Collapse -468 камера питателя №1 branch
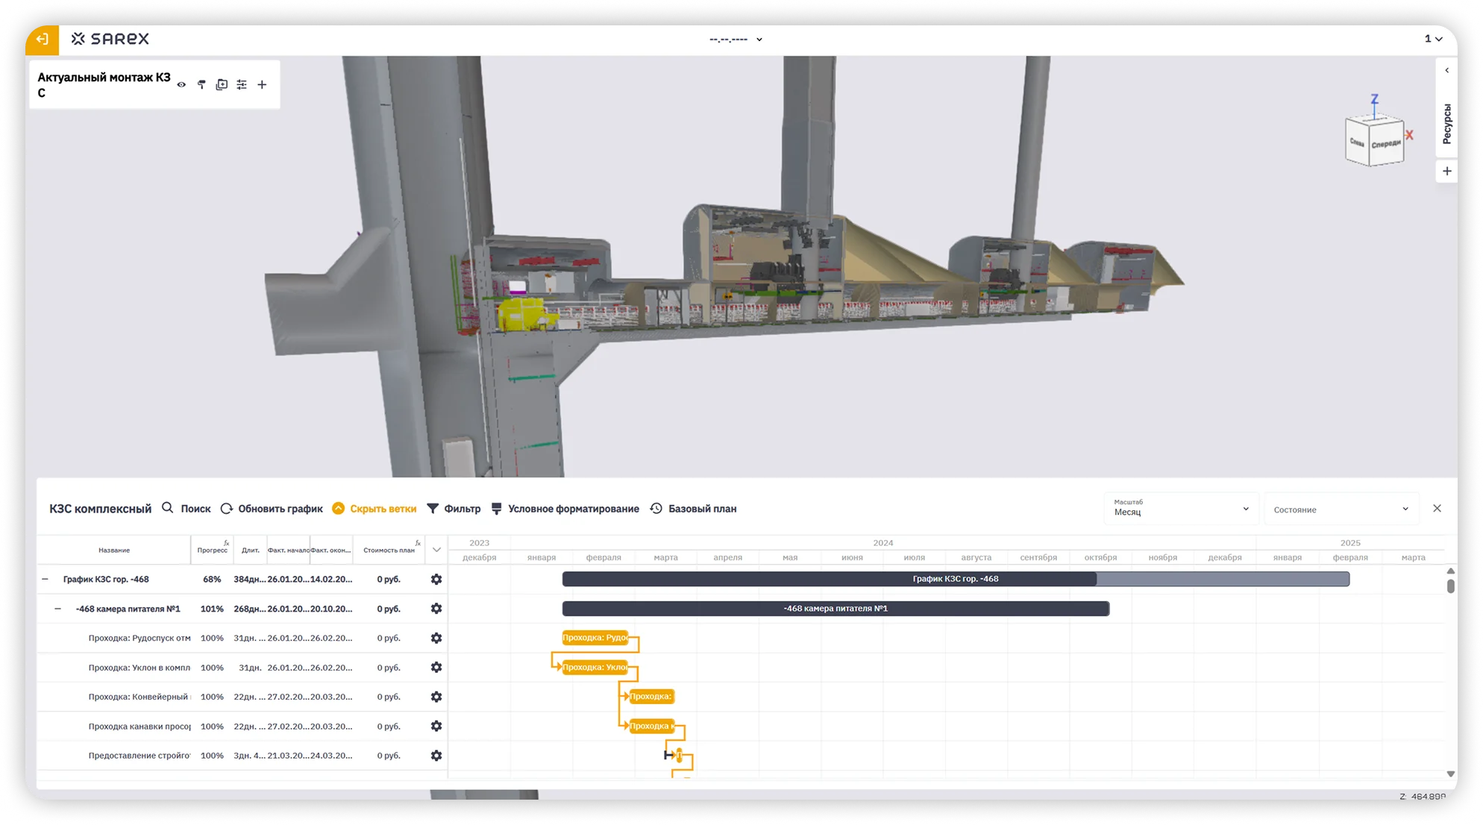Viewport: 1483px width, 825px height. (57, 609)
